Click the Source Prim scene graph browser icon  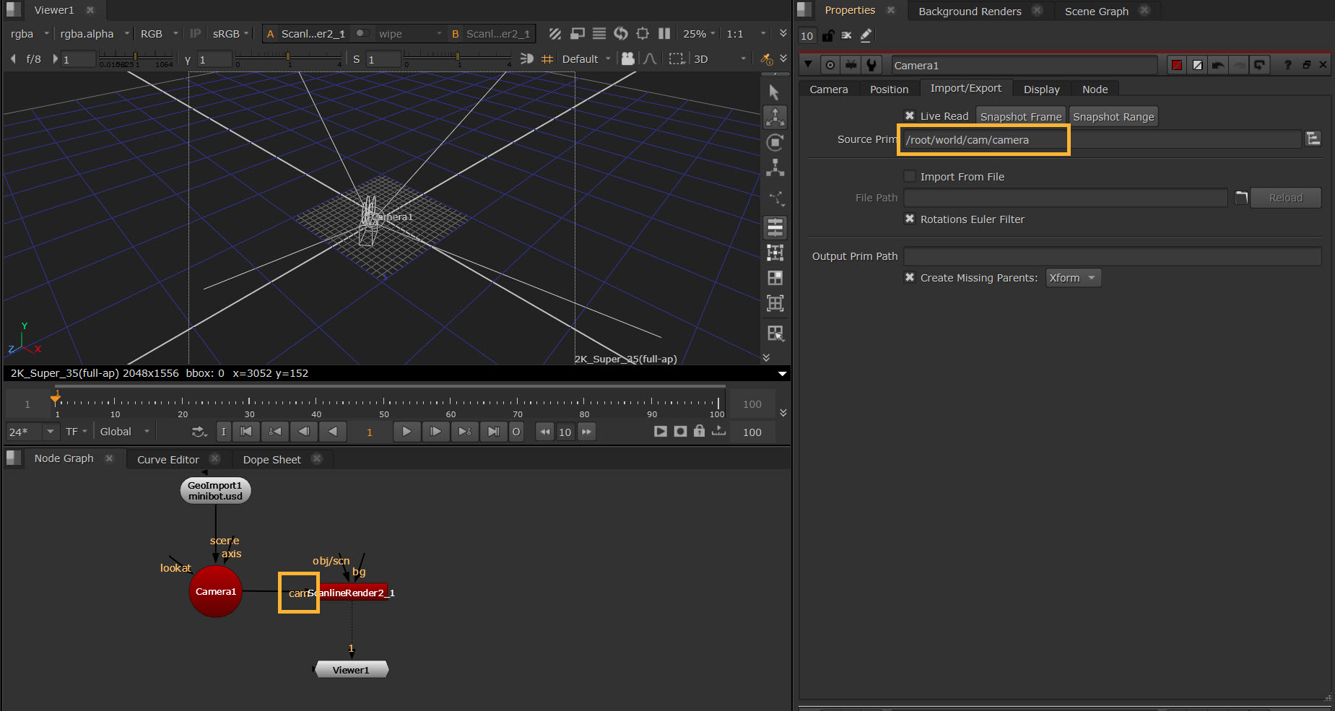tap(1313, 139)
